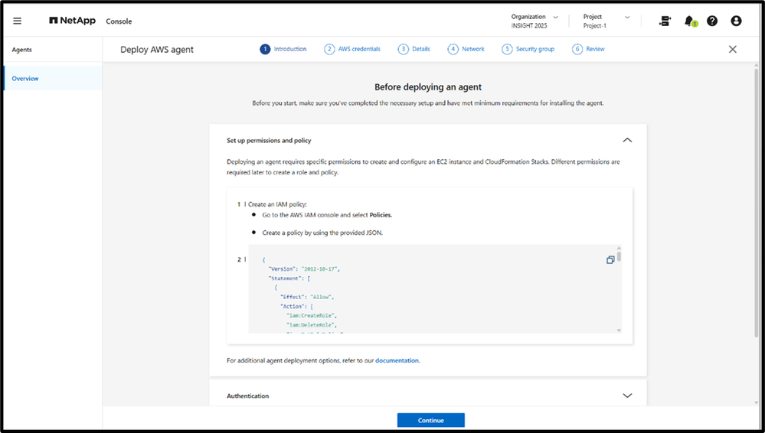This screenshot has width=765, height=433.
Task: Select the Security group step
Action: point(528,49)
